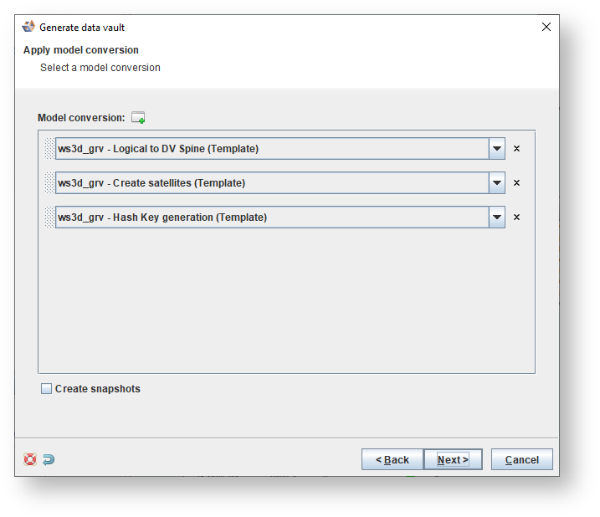Image resolution: width=600 pixels, height=517 pixels.
Task: Cancel the Generate data vault wizard
Action: pyautogui.click(x=521, y=459)
